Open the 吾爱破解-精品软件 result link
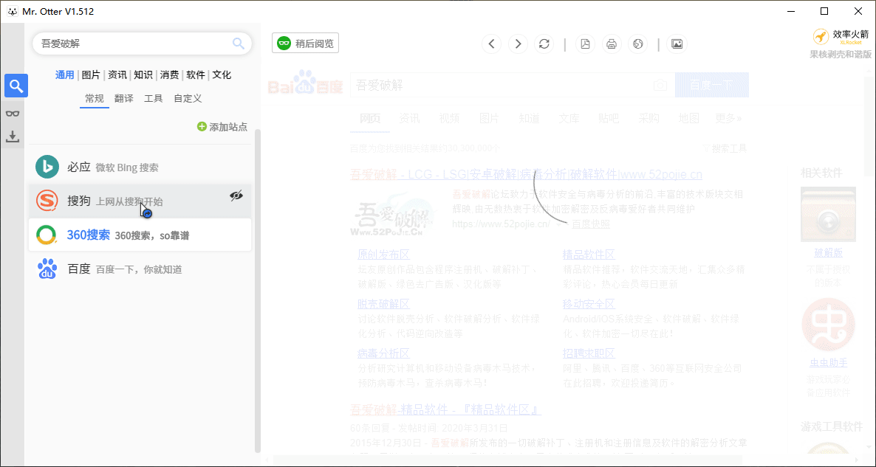Viewport: 876px width, 467px height. click(446, 410)
